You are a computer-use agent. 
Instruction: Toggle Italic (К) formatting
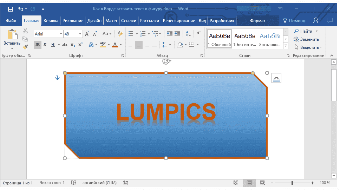[45, 45]
